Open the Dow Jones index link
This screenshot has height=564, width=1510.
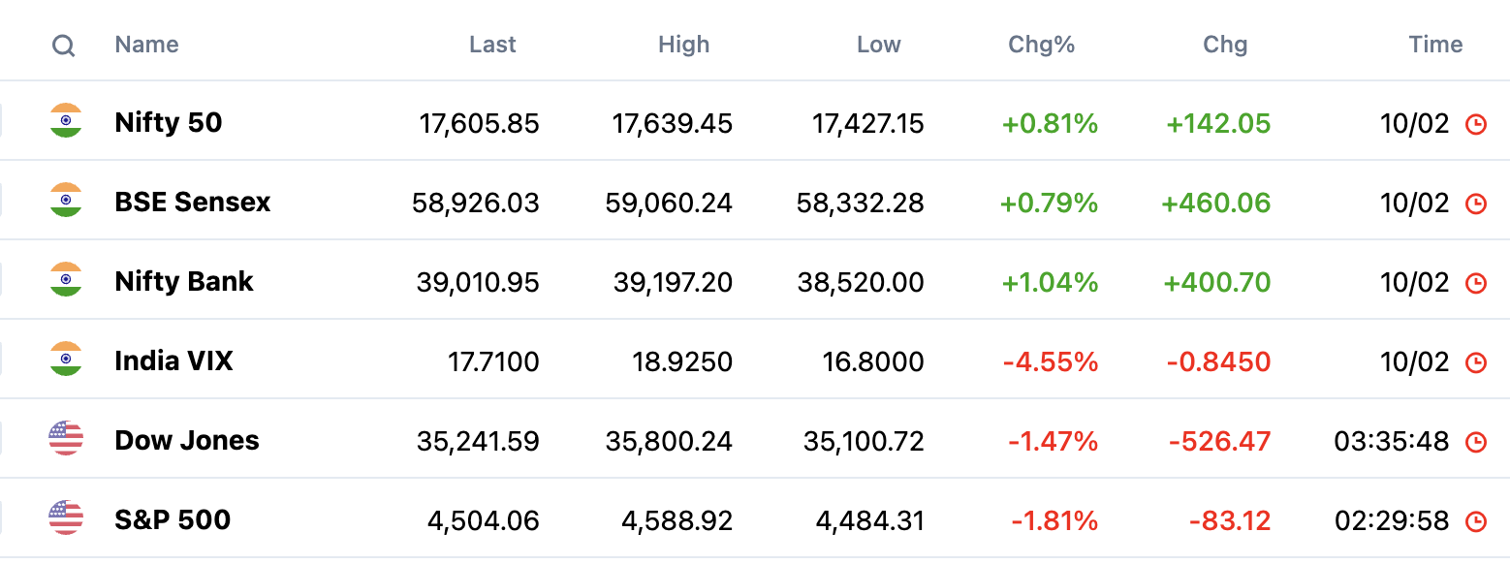pos(187,440)
